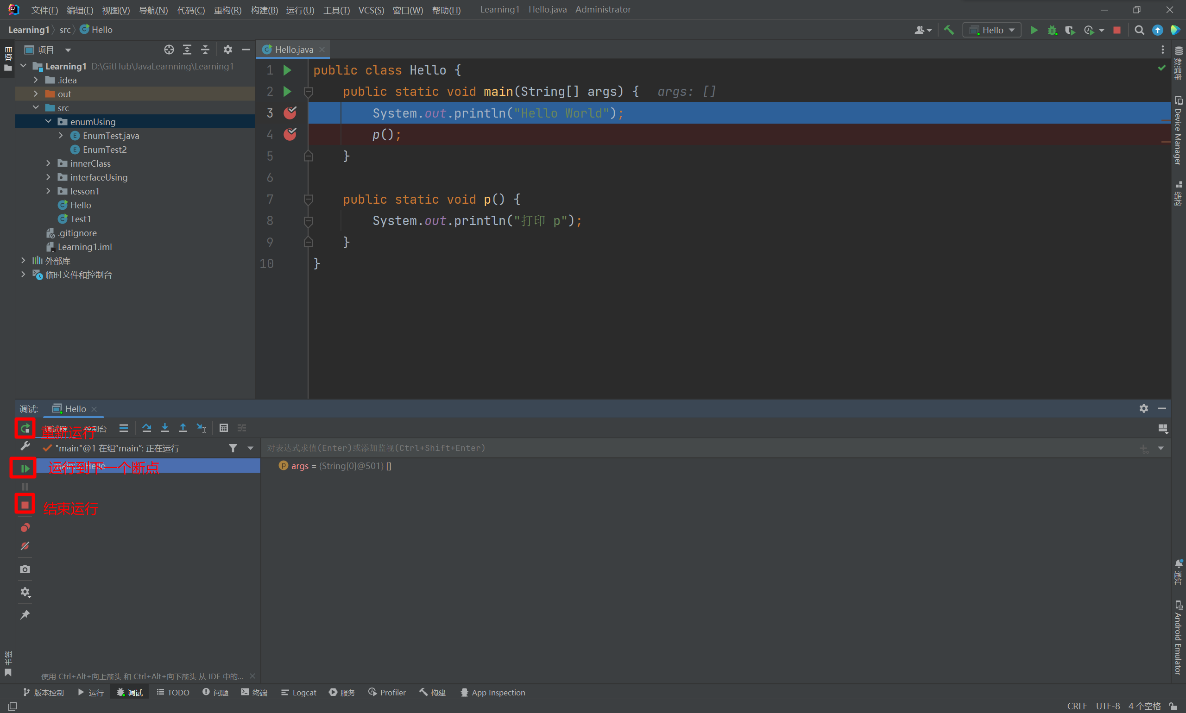
Task: Click the Debug bug icon in top toolbar
Action: coord(1053,30)
